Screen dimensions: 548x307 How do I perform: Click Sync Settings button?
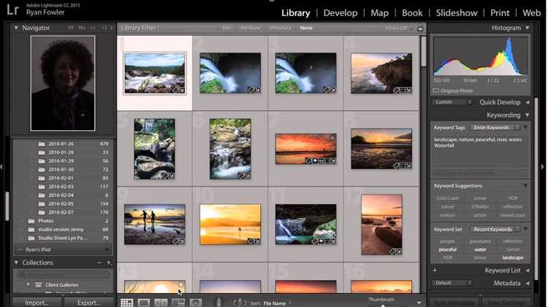[x=506, y=303]
